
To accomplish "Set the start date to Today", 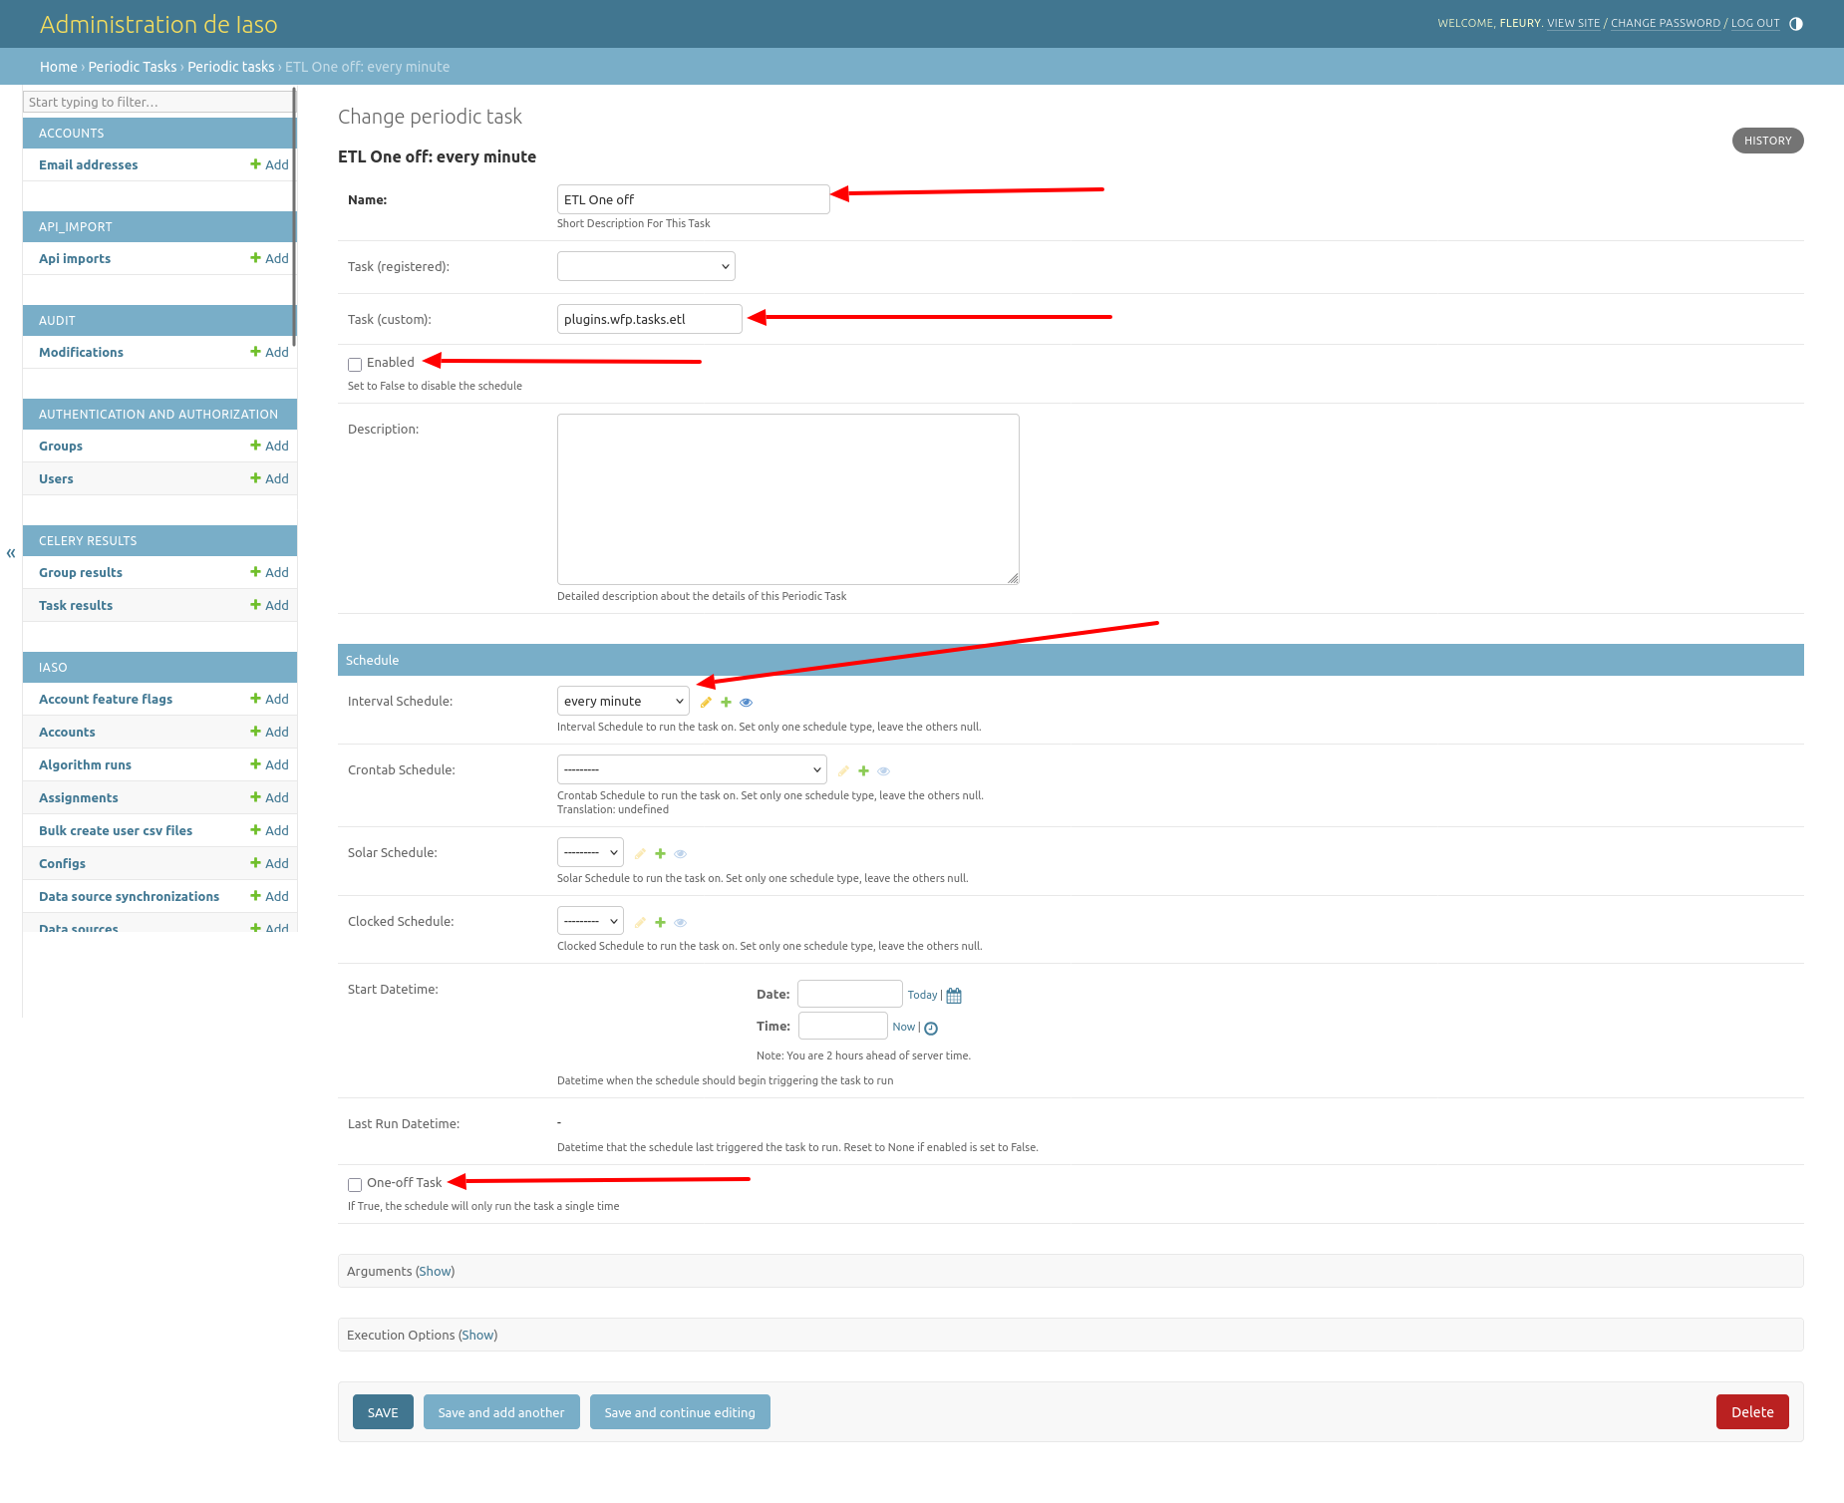I will tap(922, 995).
